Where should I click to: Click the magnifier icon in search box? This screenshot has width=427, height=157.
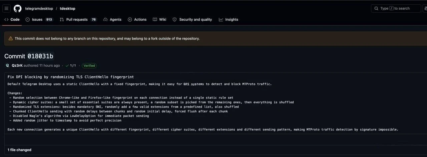coord(377,8)
